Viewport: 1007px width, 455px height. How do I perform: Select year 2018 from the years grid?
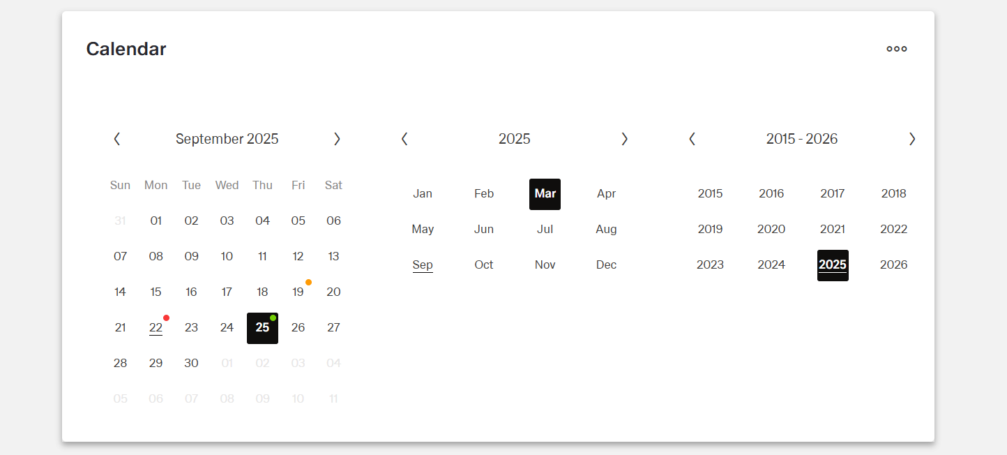click(893, 193)
